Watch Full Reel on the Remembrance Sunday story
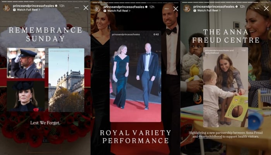The image size is (271, 155). [27, 10]
